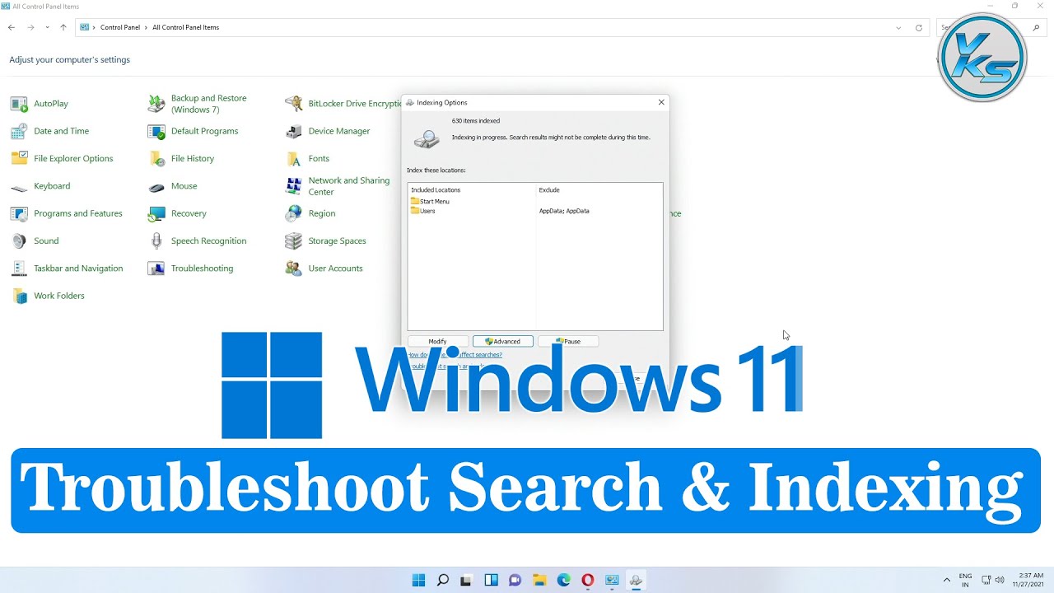The width and height of the screenshot is (1054, 593).
Task: Click the Default Programs icon
Action: pyautogui.click(x=156, y=131)
